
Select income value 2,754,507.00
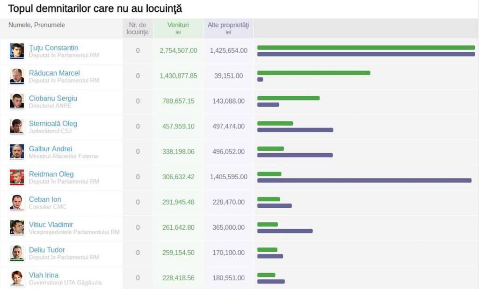pyautogui.click(x=178, y=50)
